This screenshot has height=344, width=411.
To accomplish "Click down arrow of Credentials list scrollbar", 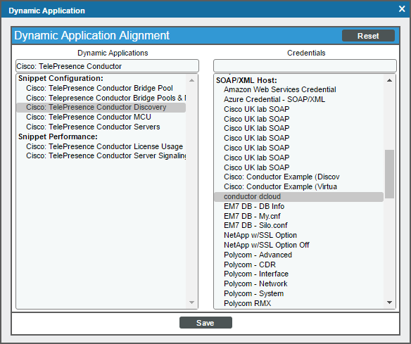I will 389,302.
